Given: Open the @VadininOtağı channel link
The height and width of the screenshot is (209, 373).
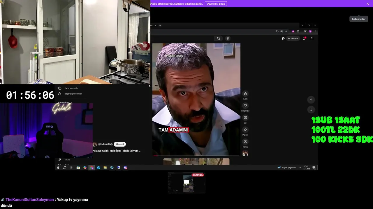Looking at the screenshot, I should [x=105, y=144].
